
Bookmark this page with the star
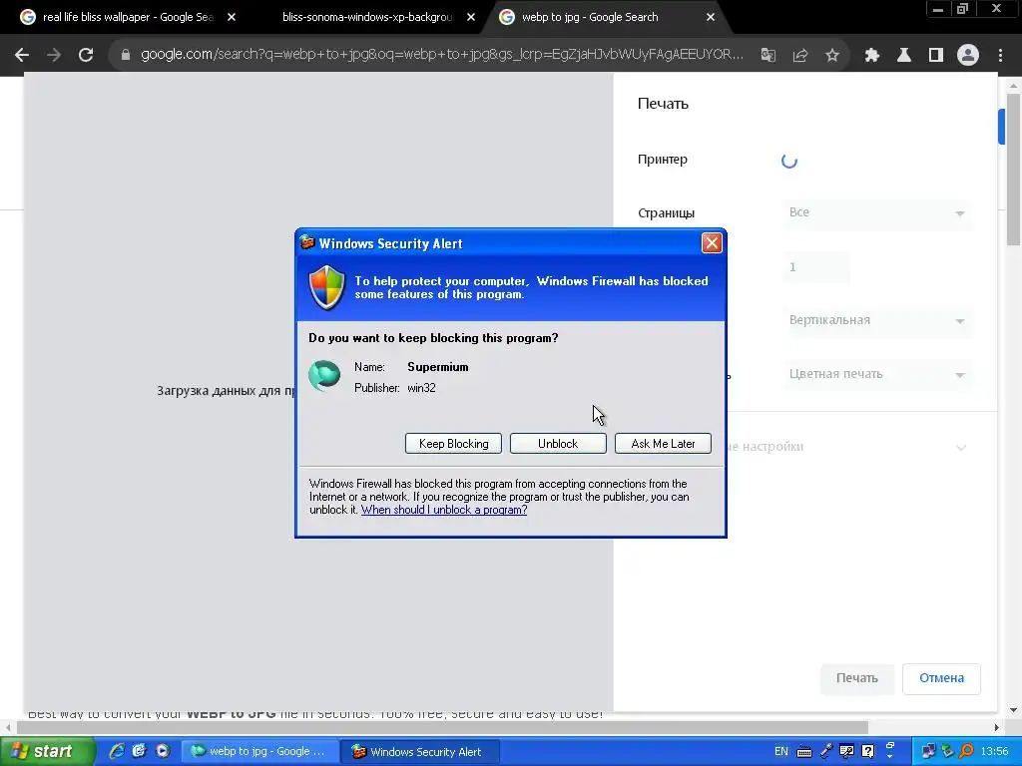832,56
